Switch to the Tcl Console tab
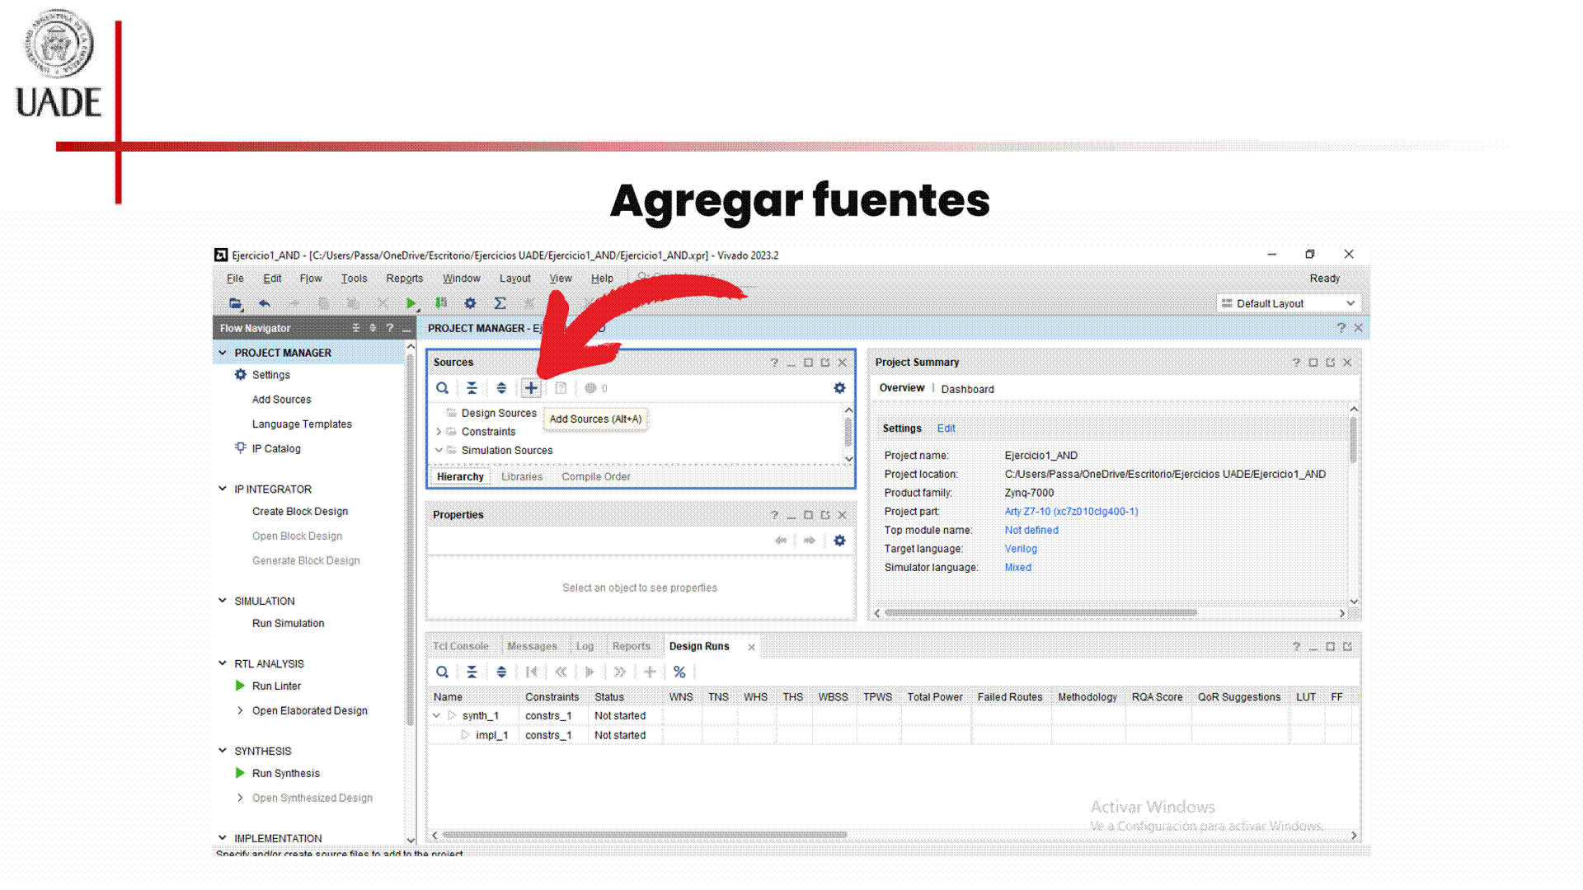Viewport: 1583px width, 890px height. (461, 647)
